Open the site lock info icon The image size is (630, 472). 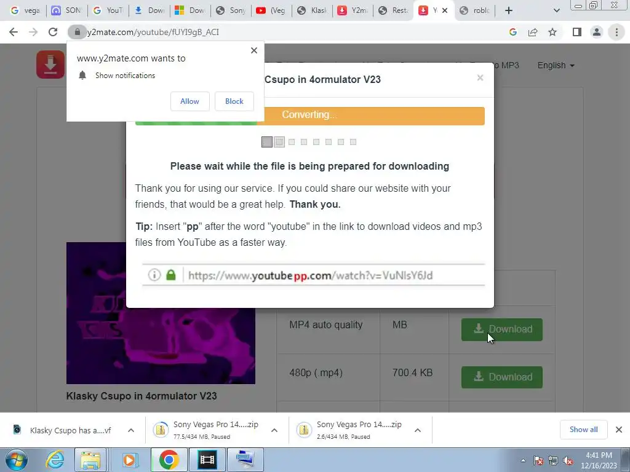(77, 32)
